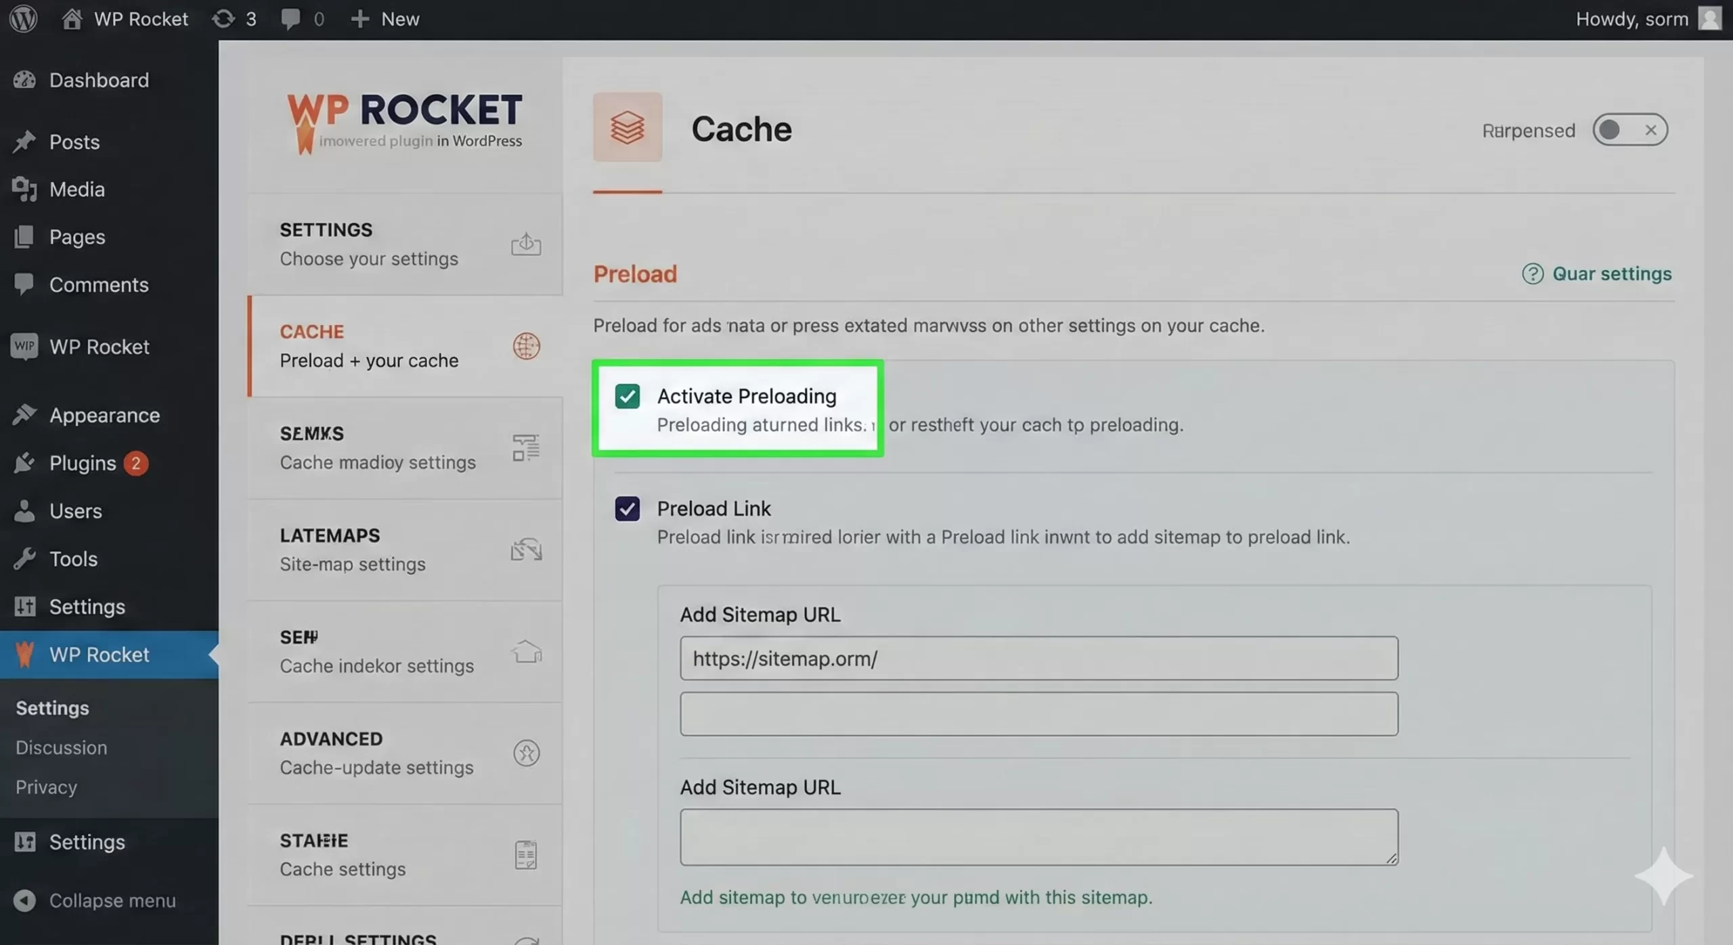Click the house icon next to Cache indekor settings
Screen dimensions: 1733x945
[x=527, y=652]
